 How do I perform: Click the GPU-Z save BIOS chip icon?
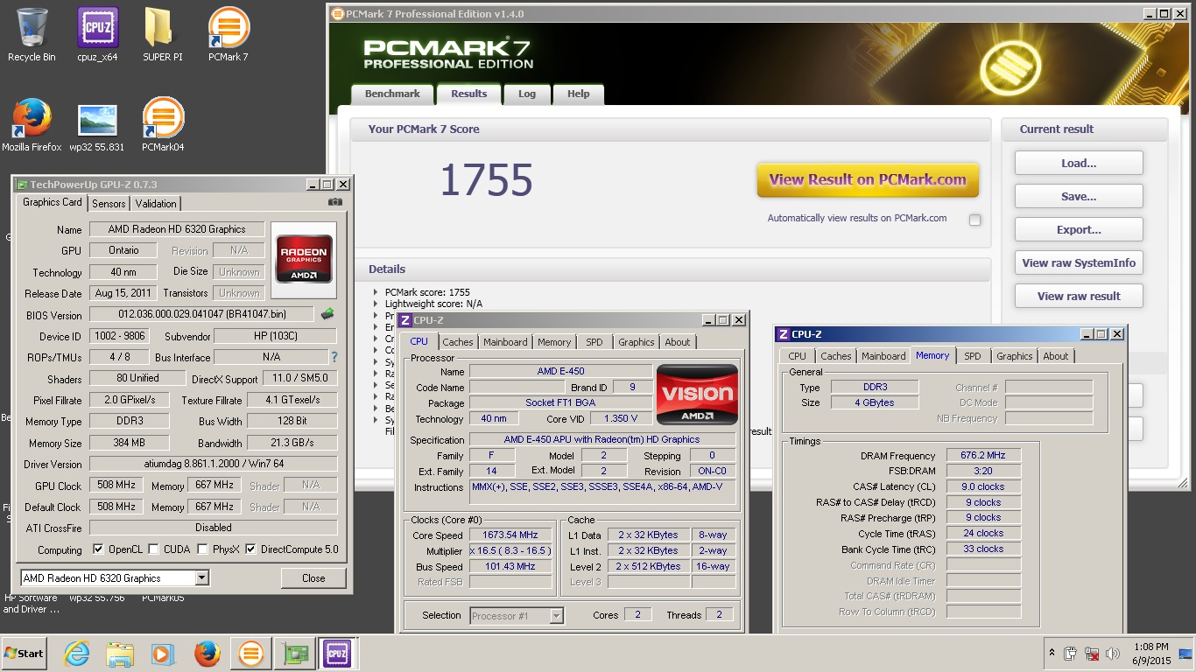click(327, 313)
